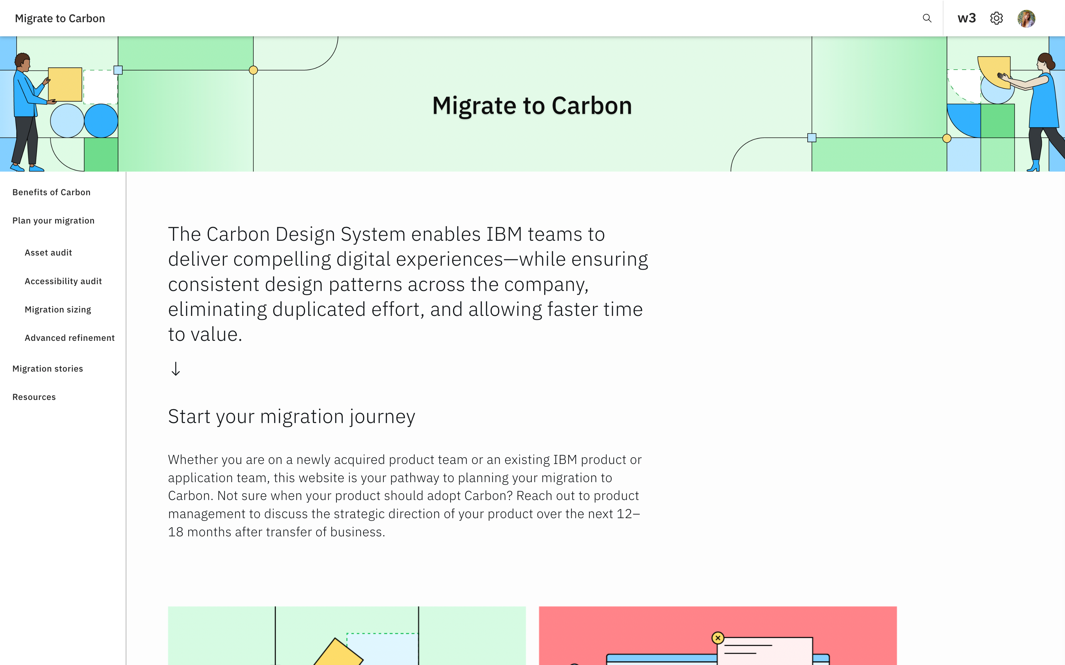Image resolution: width=1065 pixels, height=665 pixels.
Task: Expand Plan your migration section
Action: pos(53,220)
